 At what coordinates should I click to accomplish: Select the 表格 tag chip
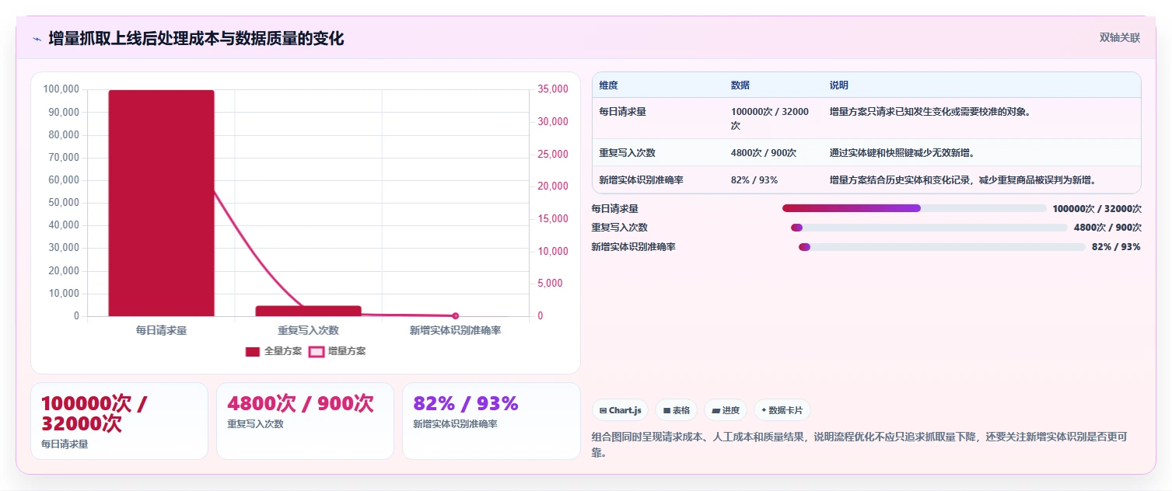coord(676,410)
